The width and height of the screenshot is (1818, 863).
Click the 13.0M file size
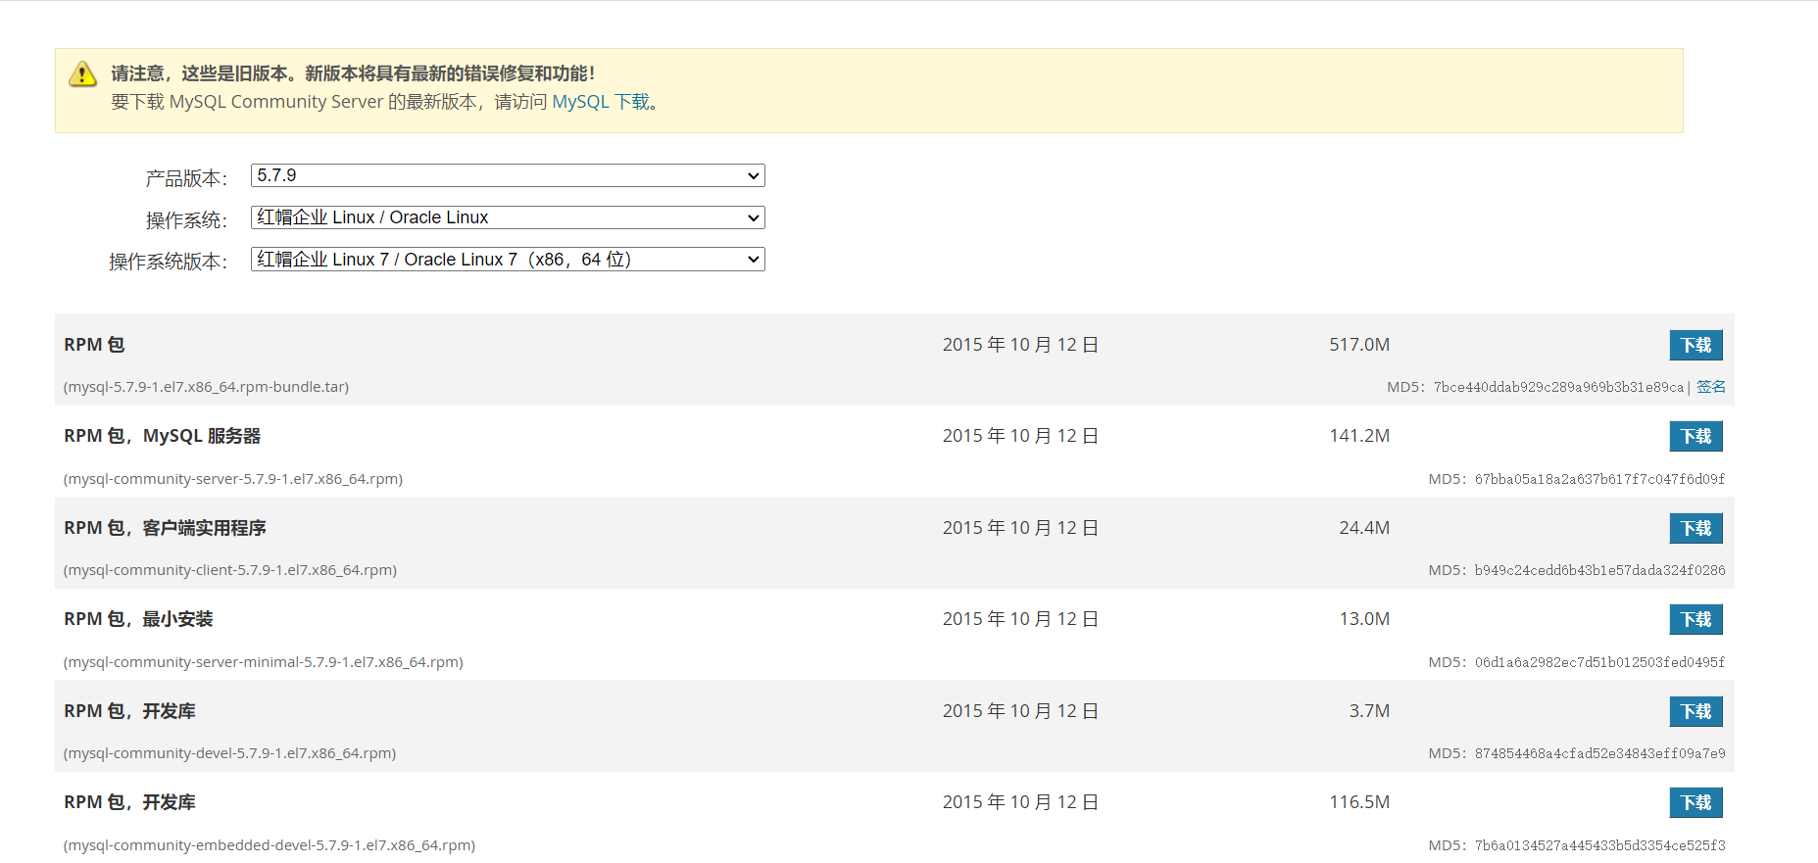pyautogui.click(x=1364, y=619)
